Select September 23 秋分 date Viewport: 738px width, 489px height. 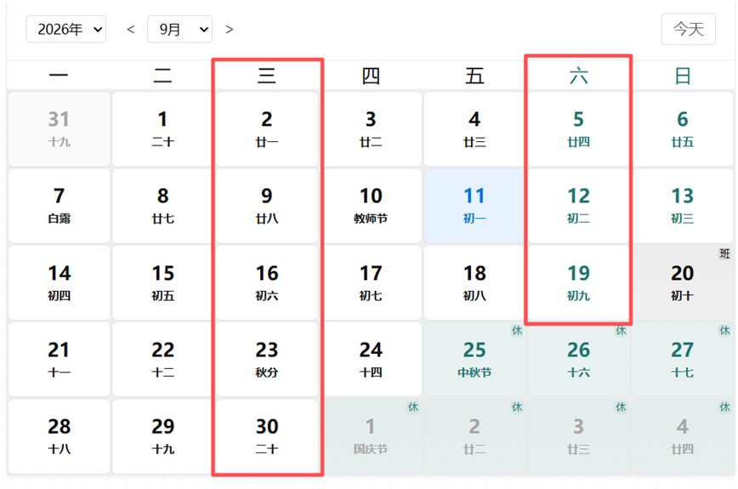coord(267,360)
